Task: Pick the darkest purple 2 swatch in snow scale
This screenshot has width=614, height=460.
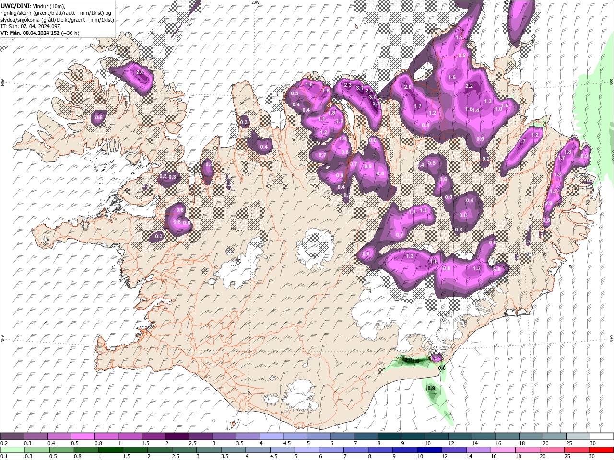Action: coord(177,437)
